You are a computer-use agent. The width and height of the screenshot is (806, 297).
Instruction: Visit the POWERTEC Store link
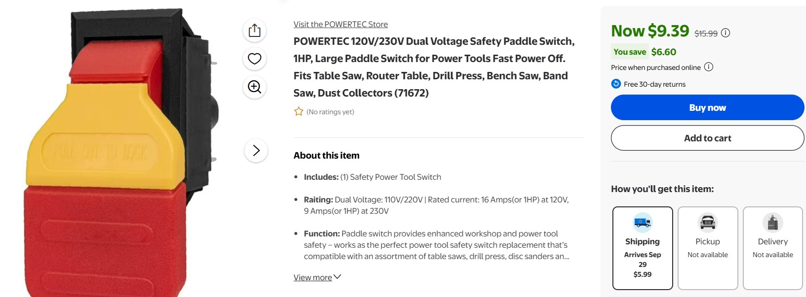click(x=340, y=24)
